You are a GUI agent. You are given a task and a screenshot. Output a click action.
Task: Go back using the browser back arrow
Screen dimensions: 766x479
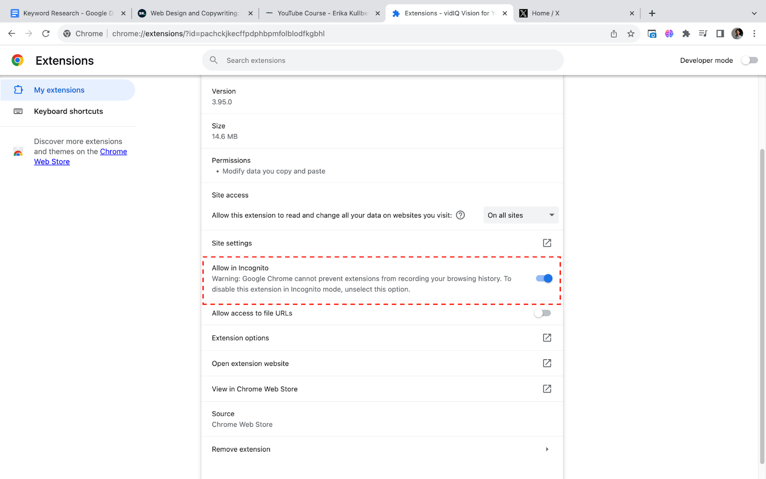click(x=12, y=34)
